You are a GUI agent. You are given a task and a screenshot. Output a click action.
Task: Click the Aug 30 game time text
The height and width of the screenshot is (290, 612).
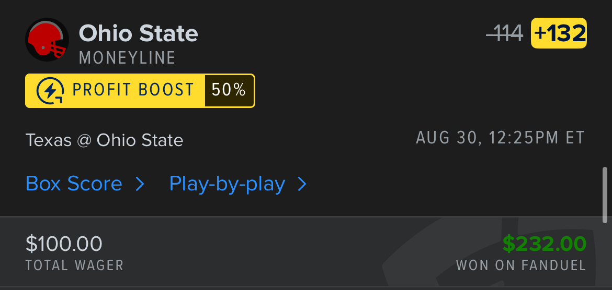(500, 138)
